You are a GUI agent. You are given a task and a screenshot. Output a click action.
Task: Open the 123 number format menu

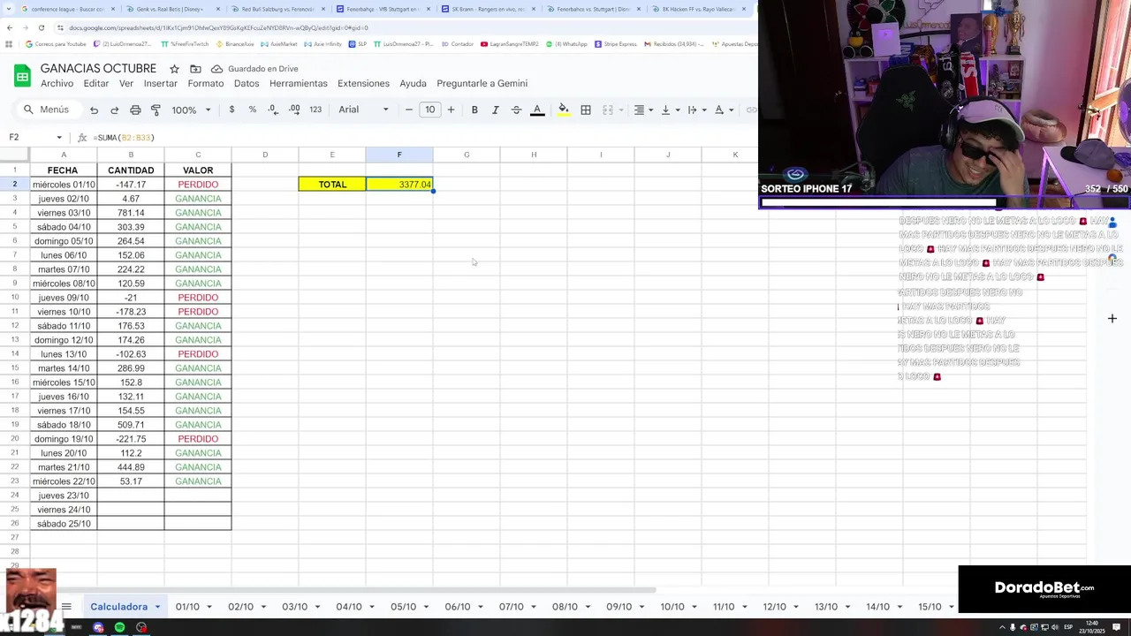(315, 110)
